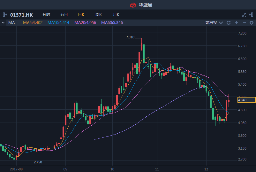The width and height of the screenshot is (256, 172).
Task: Select the 月K monthly candlestick tab
Action: point(116,15)
